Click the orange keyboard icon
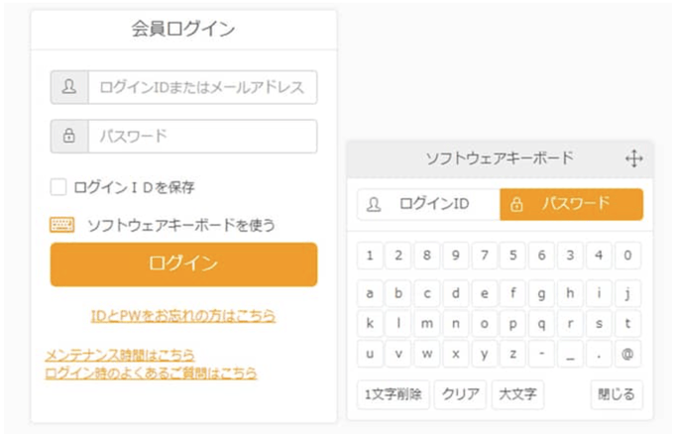This screenshot has width=674, height=434. pyautogui.click(x=61, y=225)
